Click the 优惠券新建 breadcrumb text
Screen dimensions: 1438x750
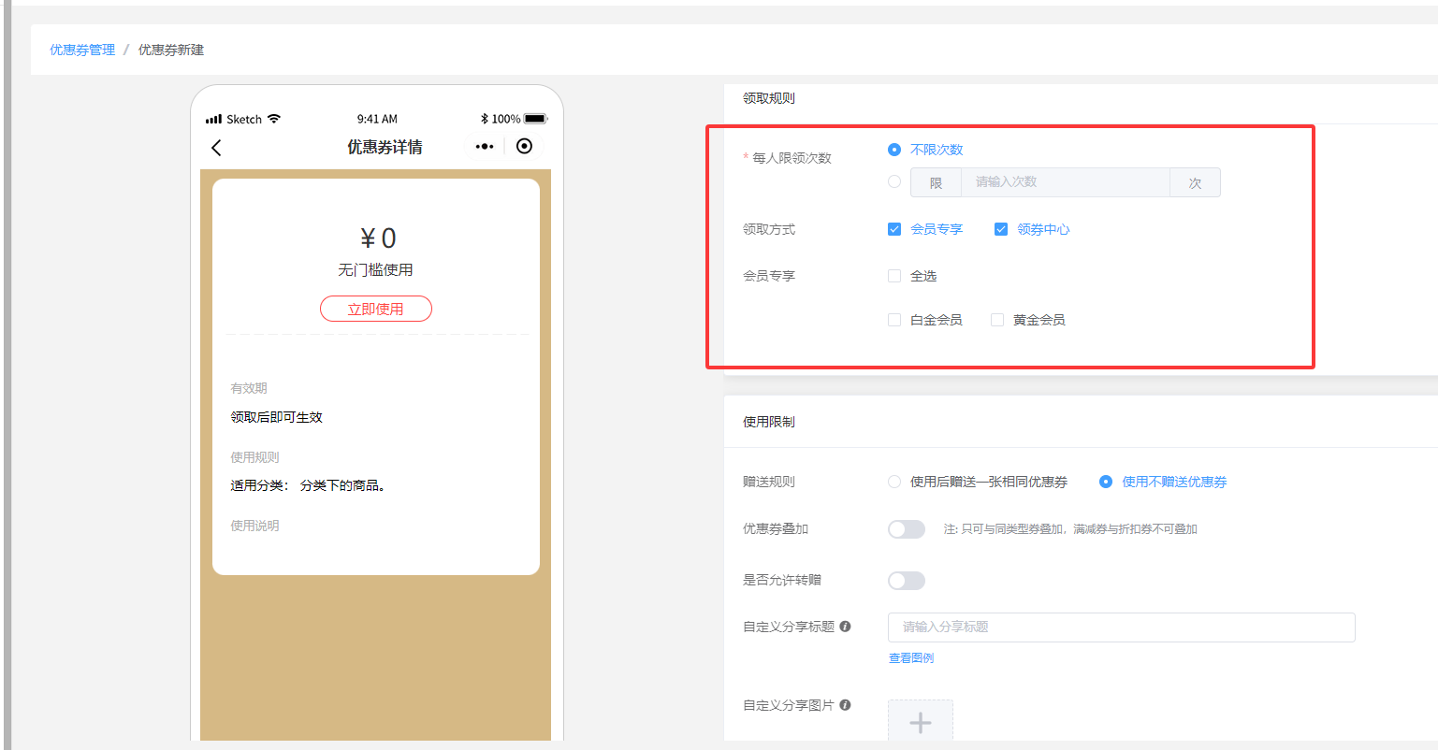click(x=171, y=50)
